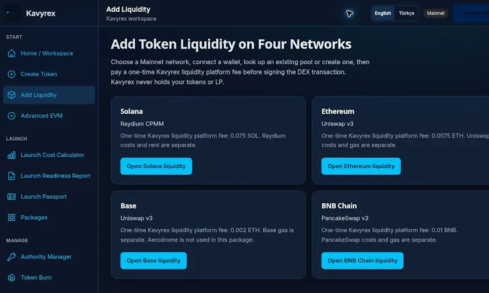Select the Add Liquidity cube icon
This screenshot has height=293, width=489.
coord(12,95)
